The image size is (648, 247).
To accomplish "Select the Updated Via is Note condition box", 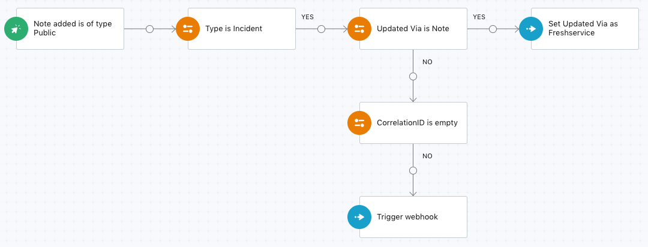I will point(413,29).
